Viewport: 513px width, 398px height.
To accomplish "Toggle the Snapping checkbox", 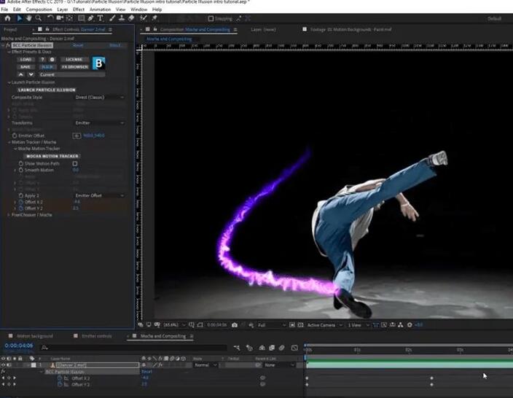I will (211, 18).
